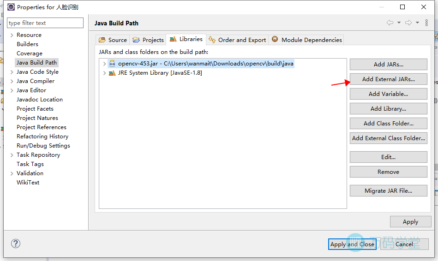Expand the JRE System Library node
Viewport: 438px width, 261px height.
click(x=105, y=73)
